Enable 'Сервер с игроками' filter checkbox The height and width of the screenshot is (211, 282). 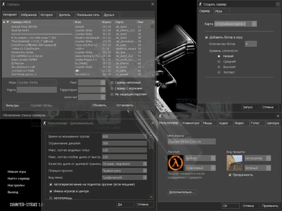[112, 89]
